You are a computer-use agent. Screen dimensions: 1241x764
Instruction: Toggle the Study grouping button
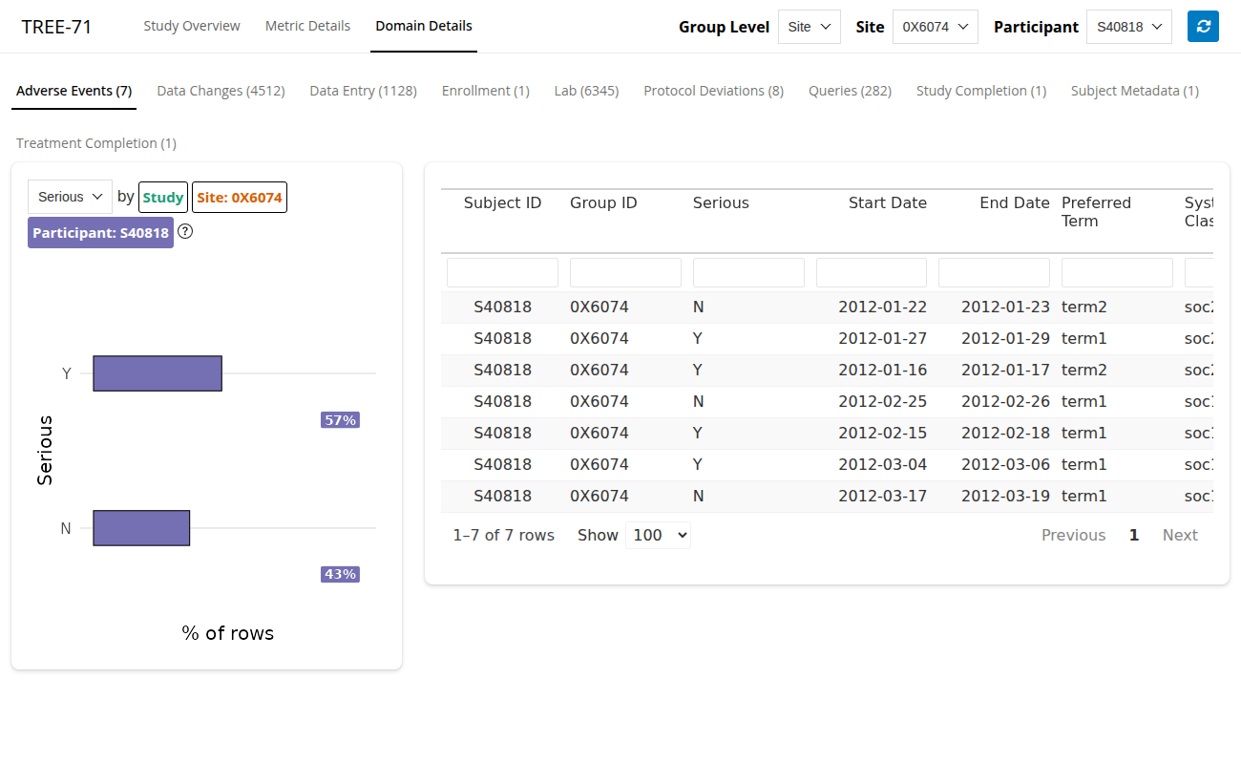[x=162, y=198]
